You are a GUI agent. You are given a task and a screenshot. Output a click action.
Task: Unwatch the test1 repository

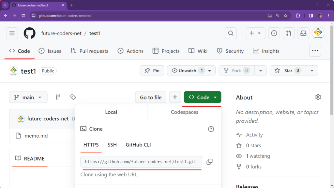(188, 71)
